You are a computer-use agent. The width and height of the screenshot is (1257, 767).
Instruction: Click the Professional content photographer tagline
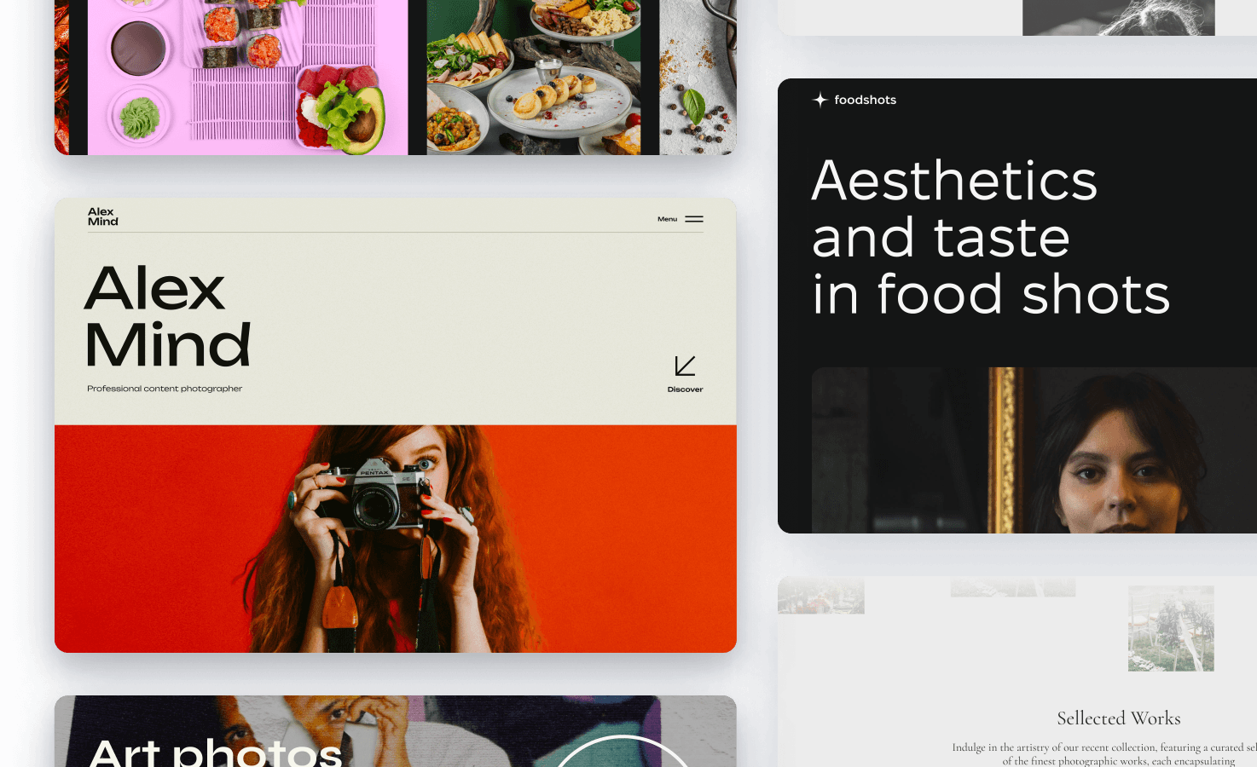pos(165,389)
